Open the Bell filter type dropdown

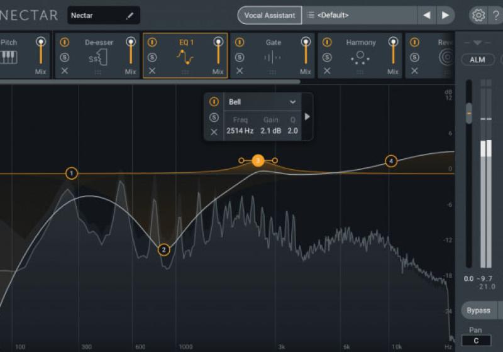click(262, 102)
